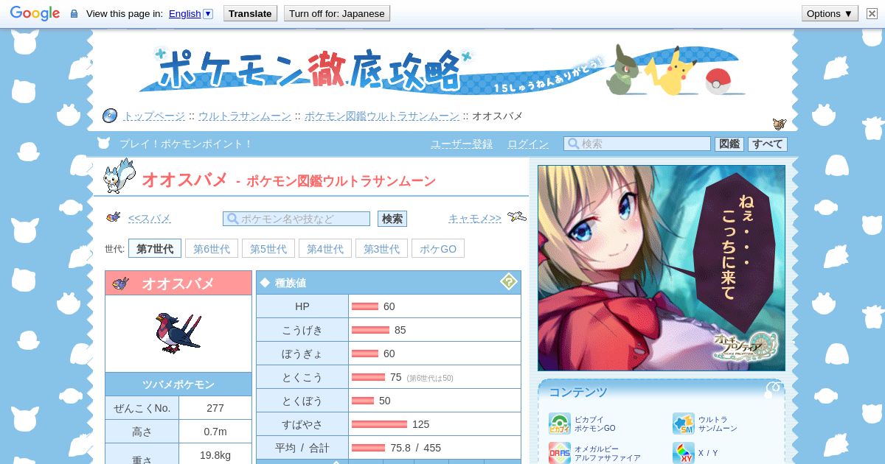
Task: Open プレイ！ポケモンポイント！ link
Action: (187, 144)
